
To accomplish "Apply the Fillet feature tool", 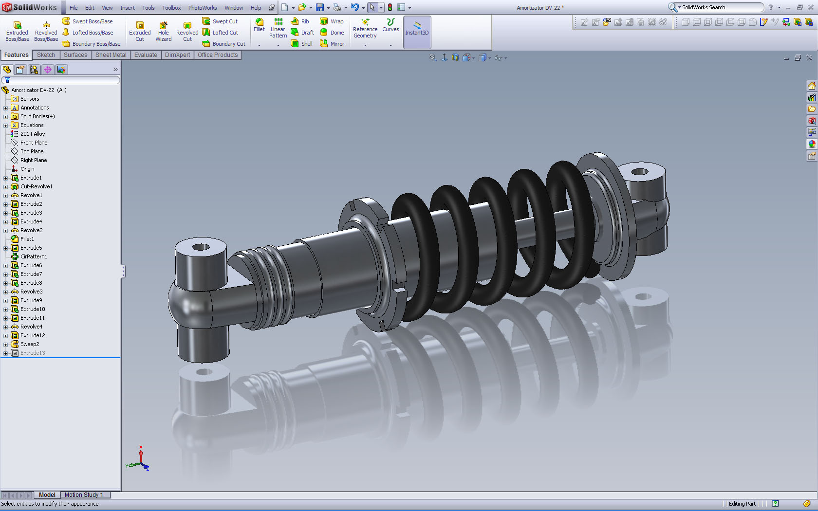I will 260,25.
